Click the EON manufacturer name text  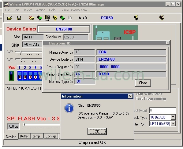click(103, 52)
